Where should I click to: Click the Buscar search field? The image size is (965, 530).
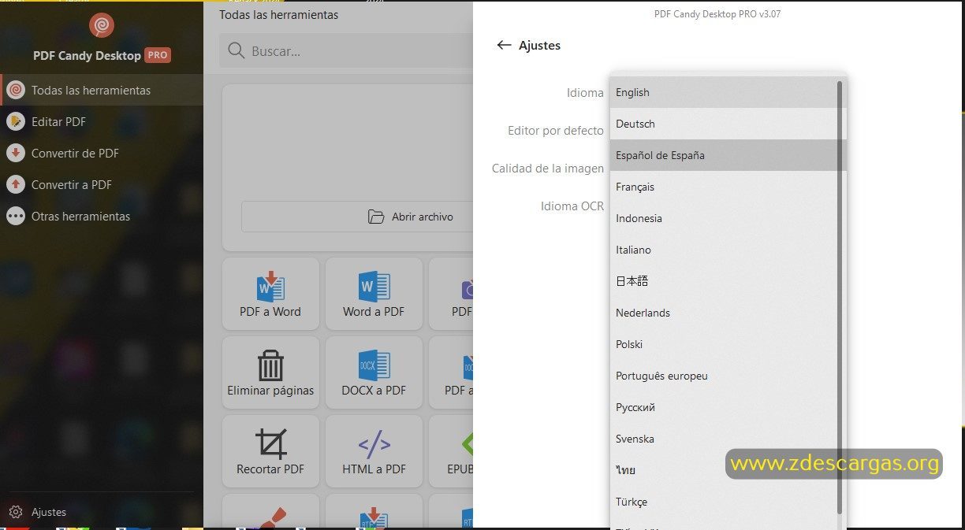[x=347, y=51]
